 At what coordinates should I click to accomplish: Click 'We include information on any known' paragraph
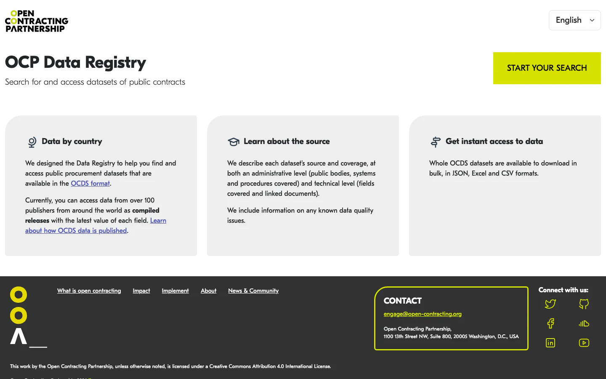[300, 216]
